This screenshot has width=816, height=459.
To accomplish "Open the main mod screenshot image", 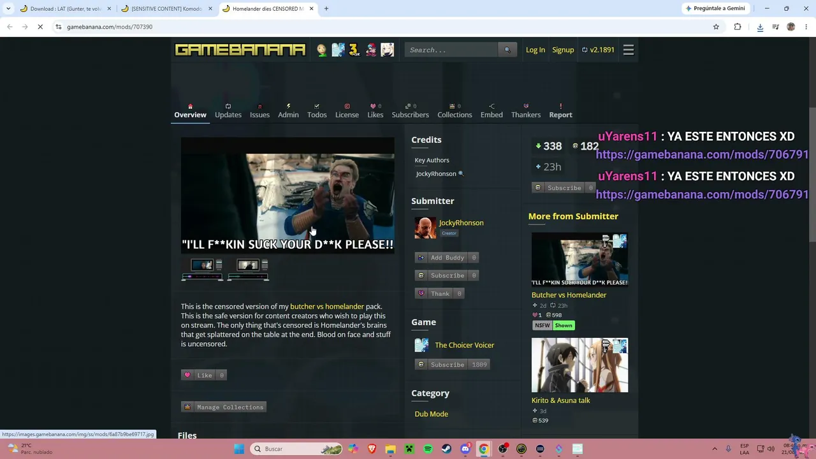I will (x=288, y=195).
